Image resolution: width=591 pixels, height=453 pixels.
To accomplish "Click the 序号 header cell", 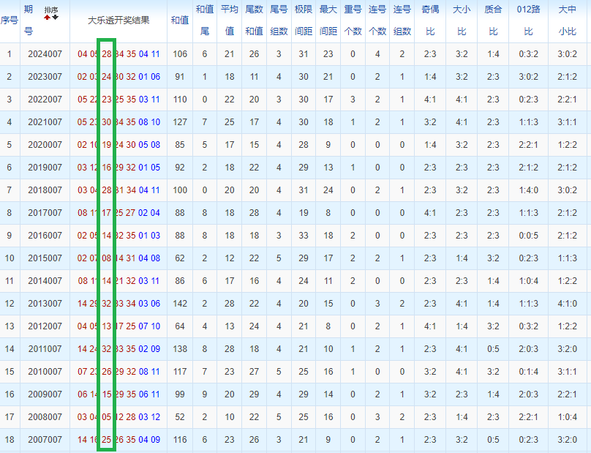I will [x=10, y=20].
